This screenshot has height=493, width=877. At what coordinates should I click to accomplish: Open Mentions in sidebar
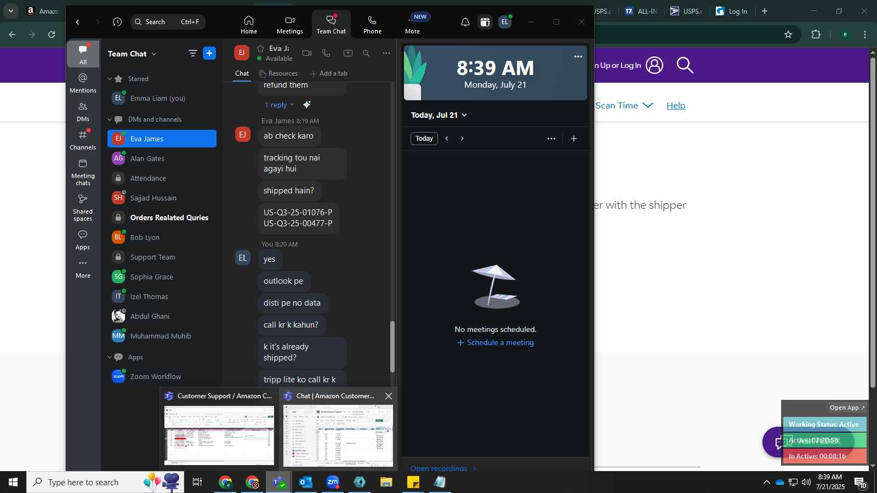(x=83, y=83)
